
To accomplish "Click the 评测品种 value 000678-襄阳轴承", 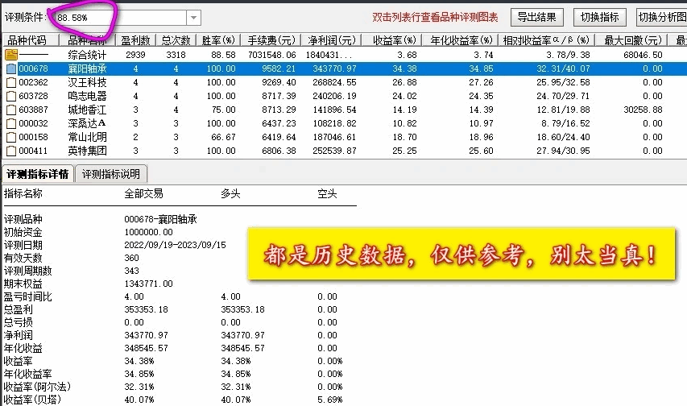I will coord(161,219).
